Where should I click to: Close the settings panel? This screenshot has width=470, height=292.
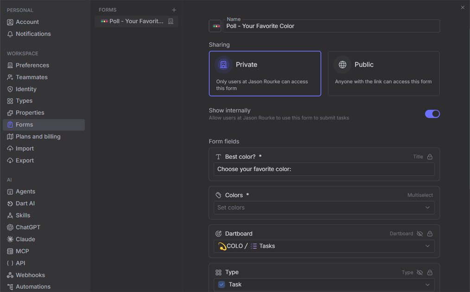click(463, 7)
